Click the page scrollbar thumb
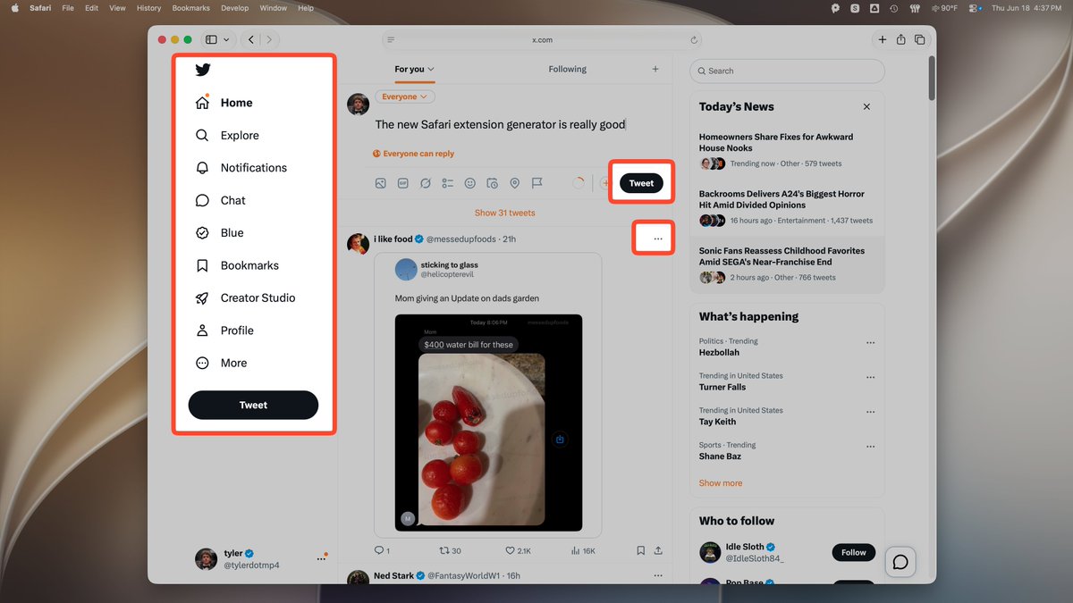This screenshot has height=603, width=1073. point(933,78)
